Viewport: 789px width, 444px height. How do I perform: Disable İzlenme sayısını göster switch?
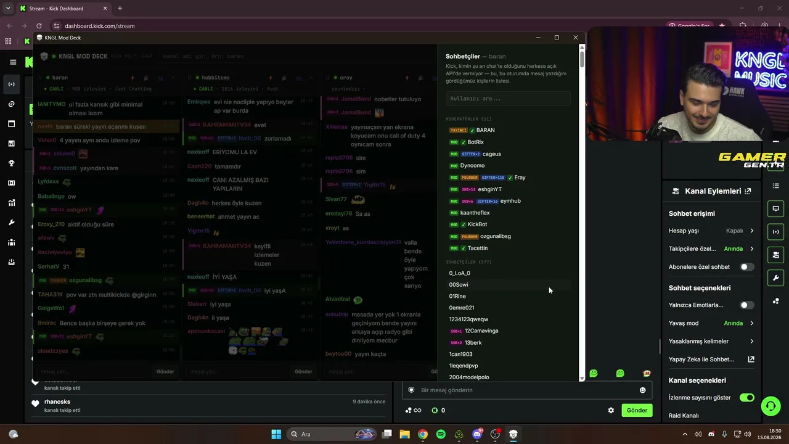click(x=746, y=398)
